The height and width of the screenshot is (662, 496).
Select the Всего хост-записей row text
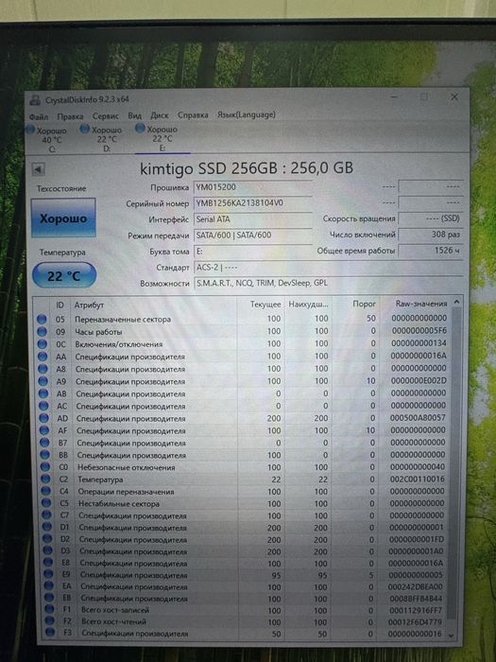point(114,610)
